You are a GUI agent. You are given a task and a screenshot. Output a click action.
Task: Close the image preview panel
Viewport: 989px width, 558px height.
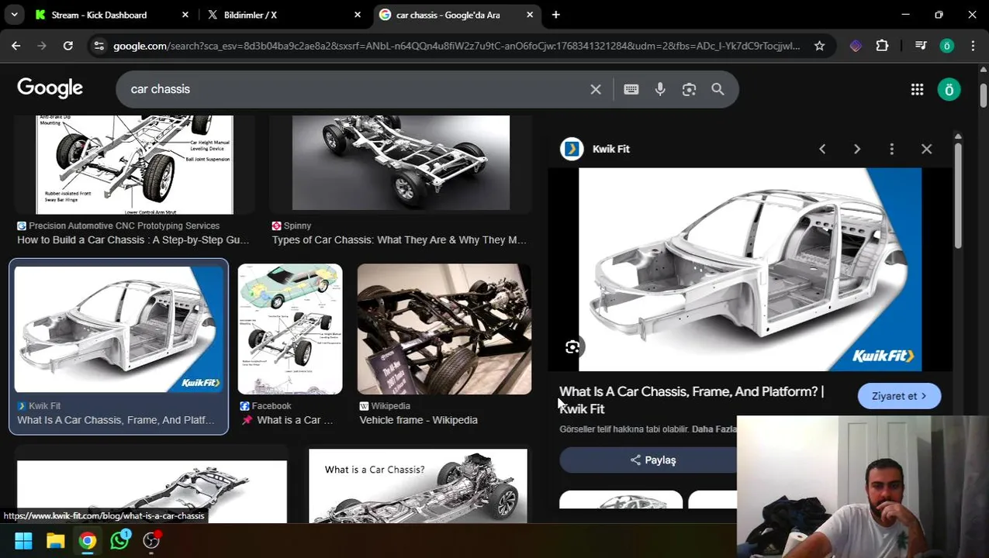[926, 149]
